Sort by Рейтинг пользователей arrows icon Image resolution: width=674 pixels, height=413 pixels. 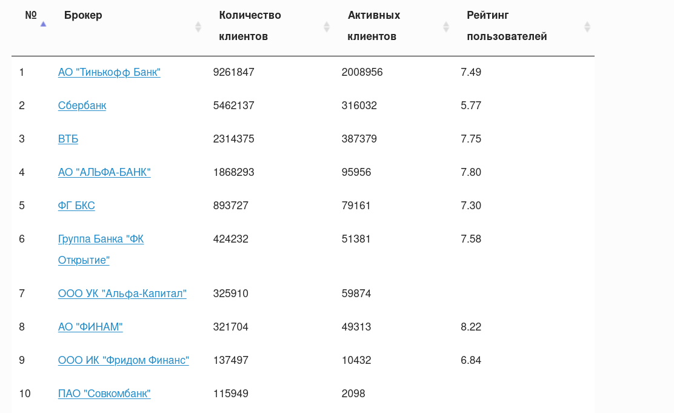pyautogui.click(x=587, y=27)
